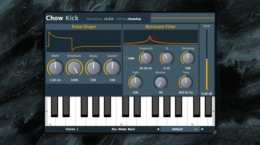The image size is (260, 145).
Task: Click the Level slider handle
Action: tap(206, 60)
